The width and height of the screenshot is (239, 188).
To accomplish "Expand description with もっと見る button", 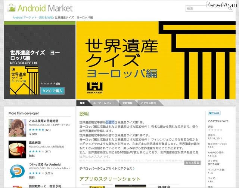I will pyautogui.click(x=192, y=163).
